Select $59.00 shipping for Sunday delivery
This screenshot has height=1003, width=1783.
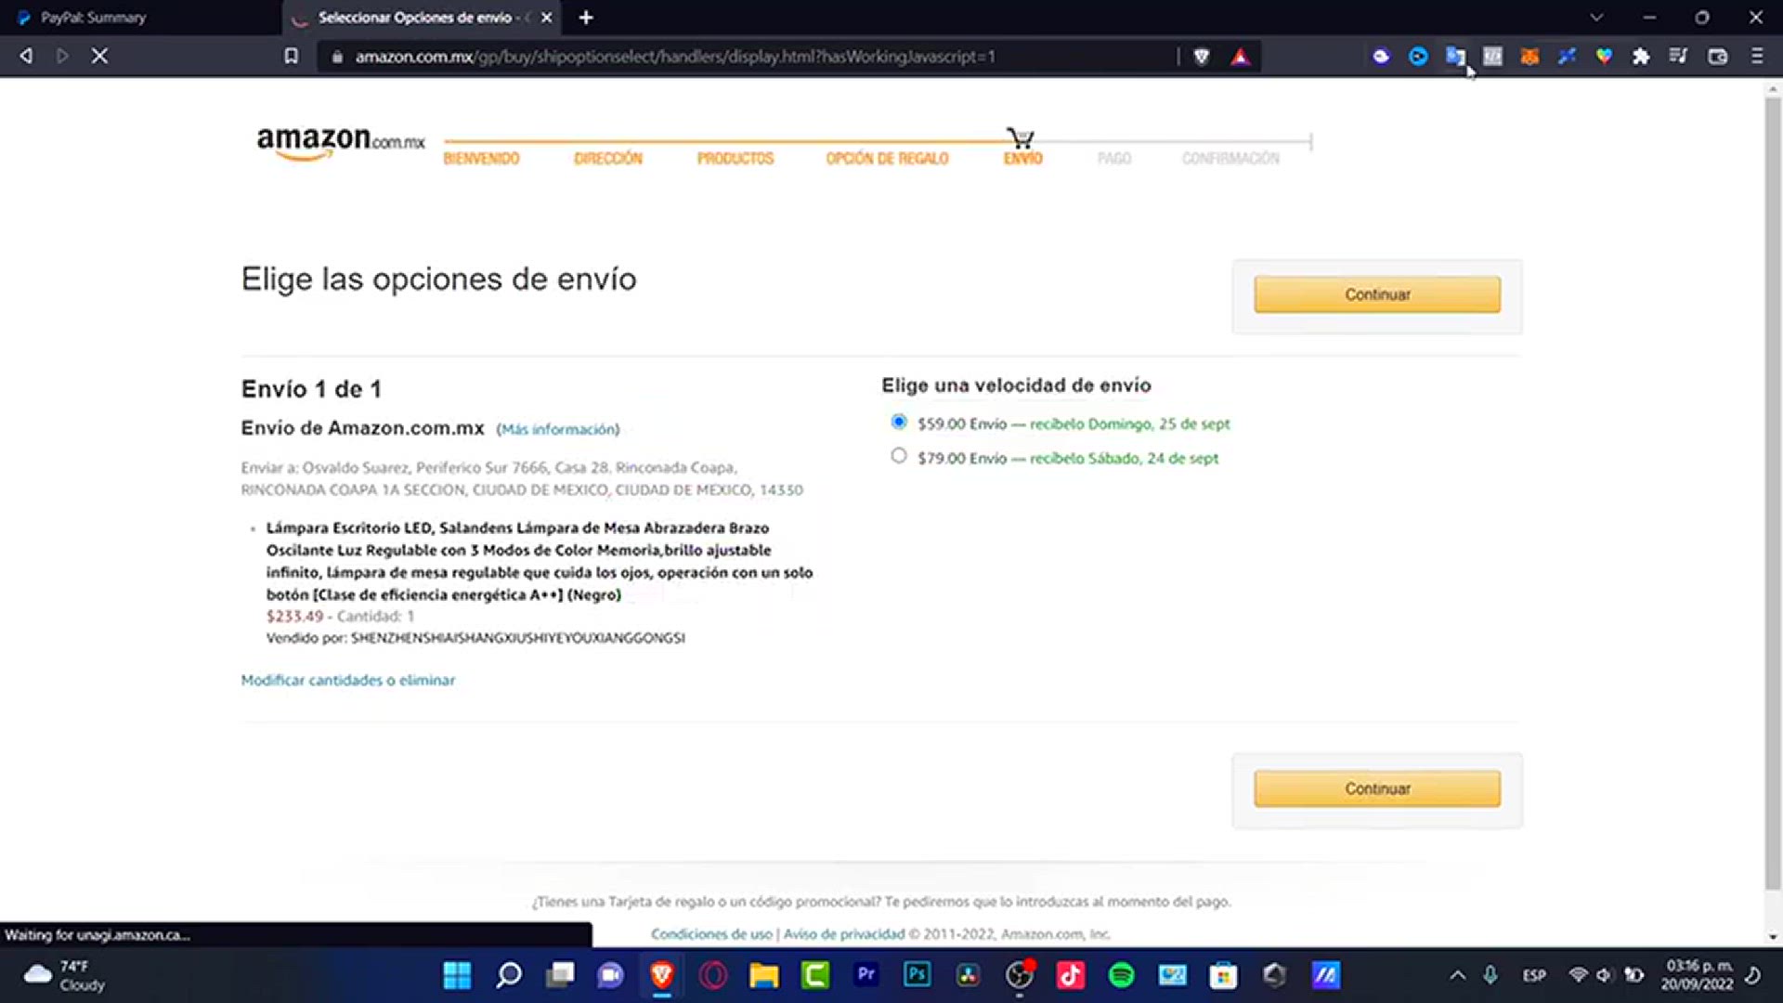click(898, 423)
